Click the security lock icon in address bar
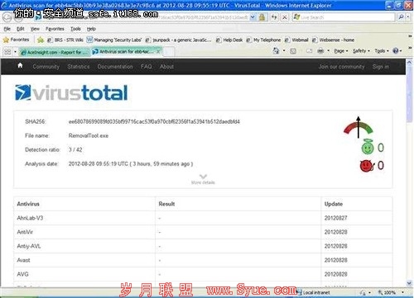Image resolution: width=414 pixels, height=298 pixels. click(262, 17)
